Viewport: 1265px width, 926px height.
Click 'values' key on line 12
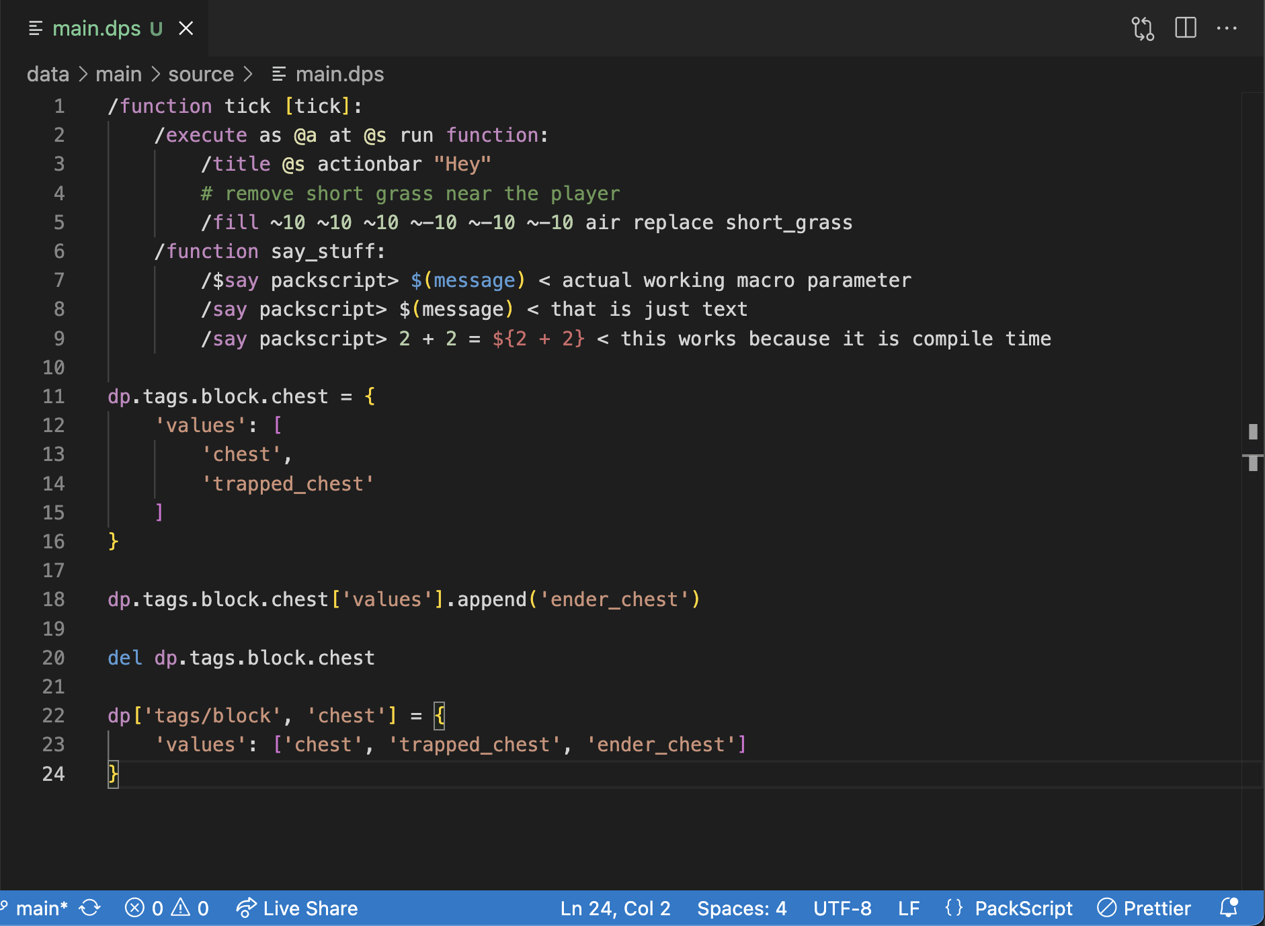201,425
